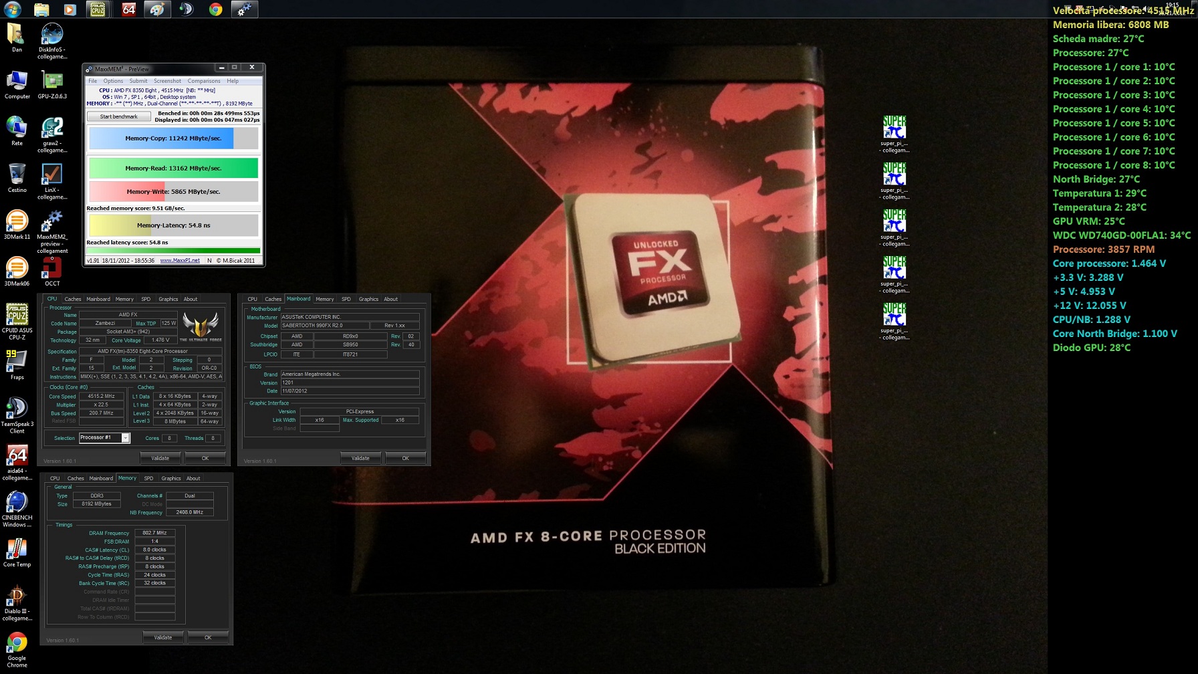Screen dimensions: 1198x674
Task: Follow the www.MaxxPI.net link
Action: coord(180,261)
